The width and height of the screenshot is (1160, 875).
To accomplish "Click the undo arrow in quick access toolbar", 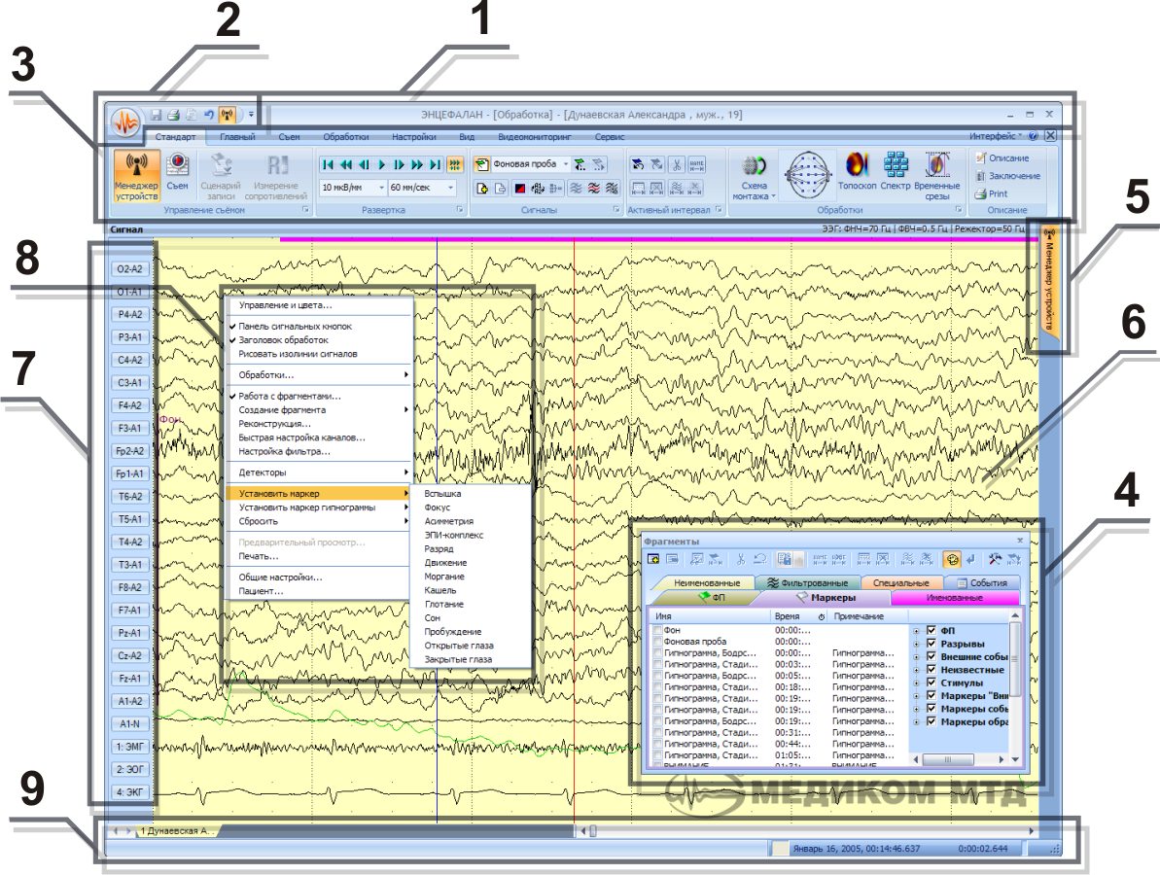I will [209, 116].
